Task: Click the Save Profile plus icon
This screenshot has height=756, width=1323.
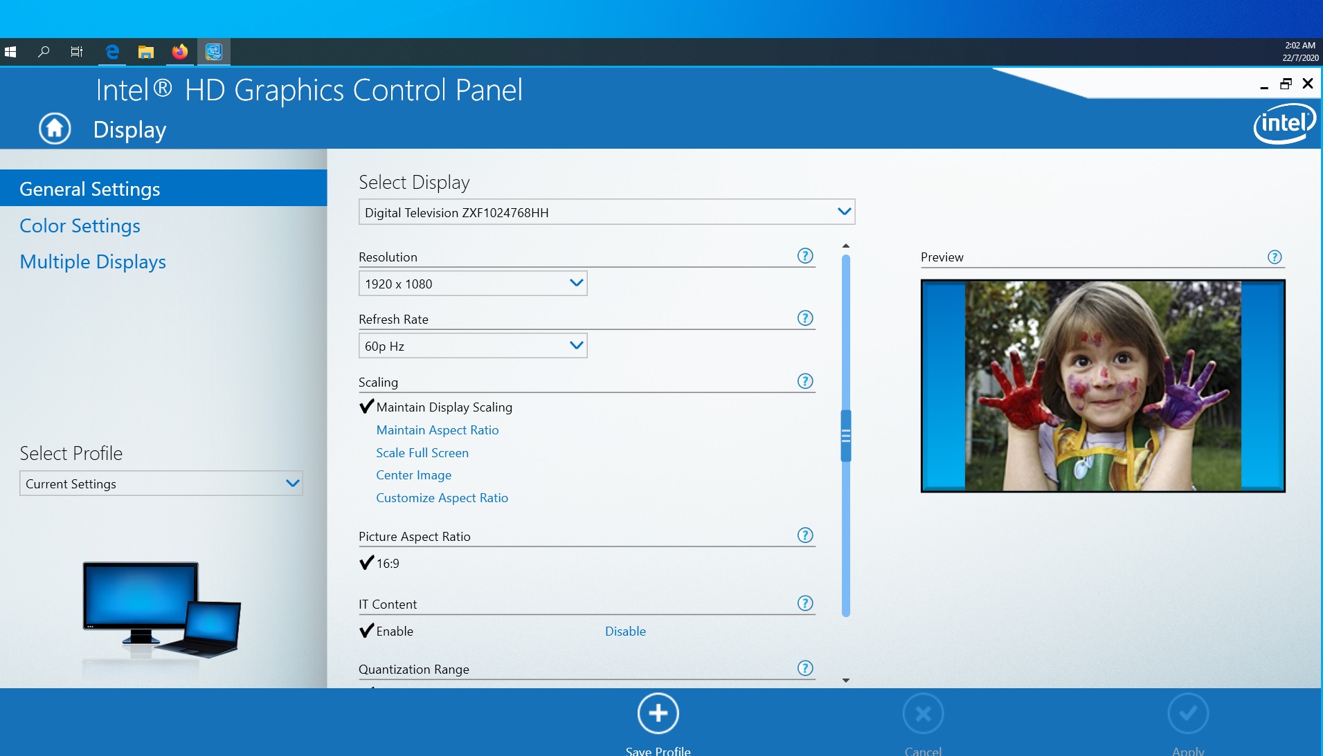Action: (x=658, y=713)
